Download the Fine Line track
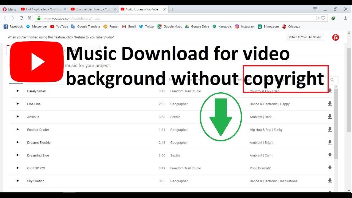This screenshot has height=198, width=352. coord(330,104)
